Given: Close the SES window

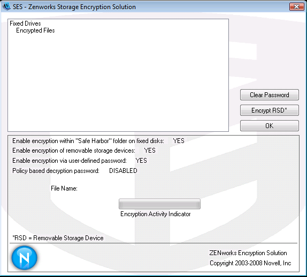Looking at the screenshot, I should [296, 7].
